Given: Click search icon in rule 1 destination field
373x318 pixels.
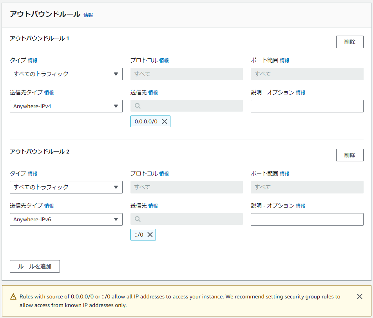Looking at the screenshot, I should pos(138,106).
